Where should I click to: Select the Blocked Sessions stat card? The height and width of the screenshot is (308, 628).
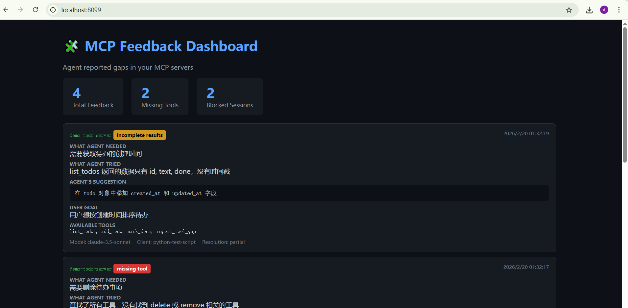[x=230, y=96]
